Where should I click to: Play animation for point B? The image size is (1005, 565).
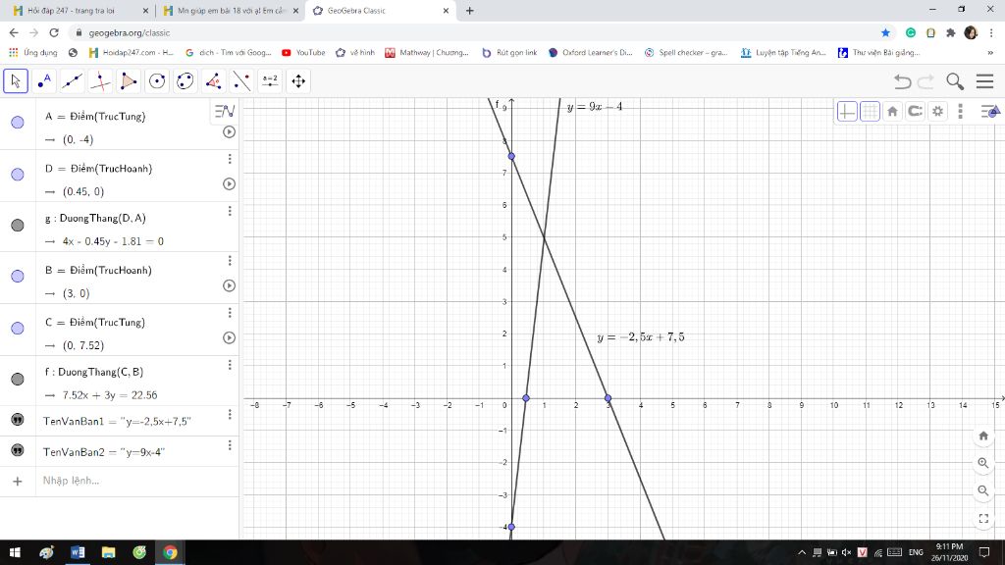[229, 285]
